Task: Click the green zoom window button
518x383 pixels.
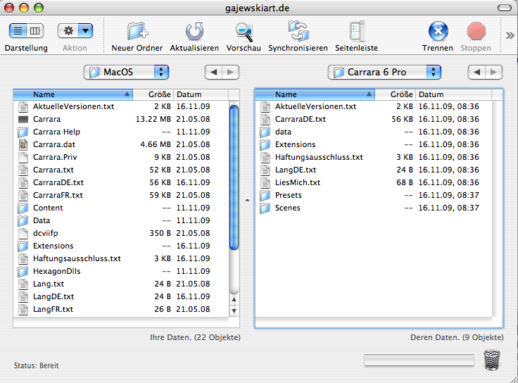Action: 39,8
